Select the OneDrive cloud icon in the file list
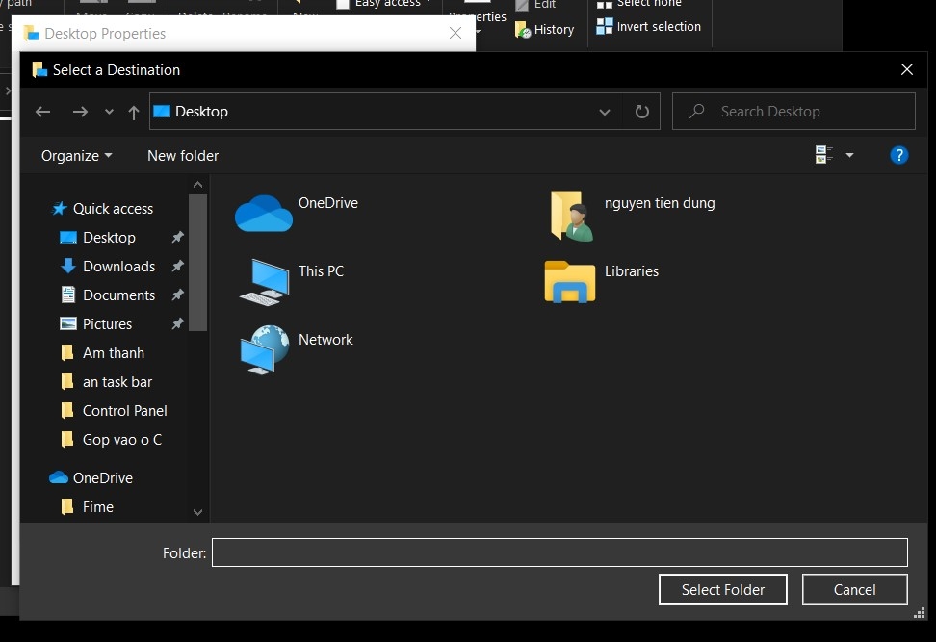This screenshot has height=642, width=936. coord(263,214)
